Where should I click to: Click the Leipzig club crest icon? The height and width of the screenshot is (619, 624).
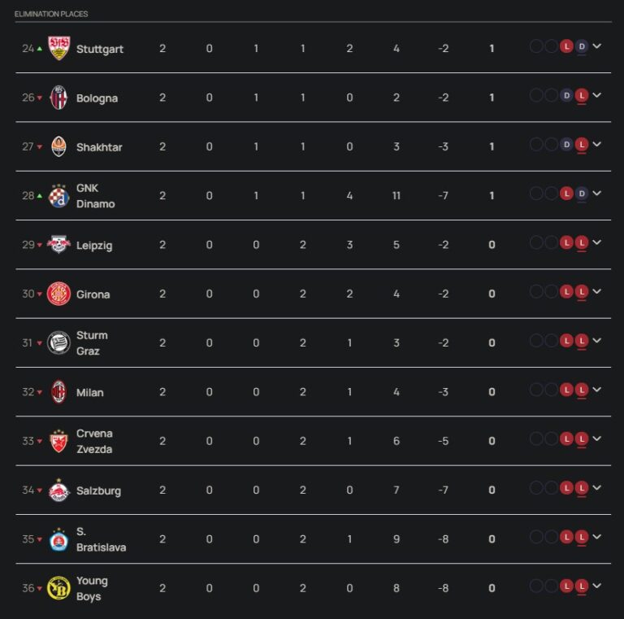[58, 245]
